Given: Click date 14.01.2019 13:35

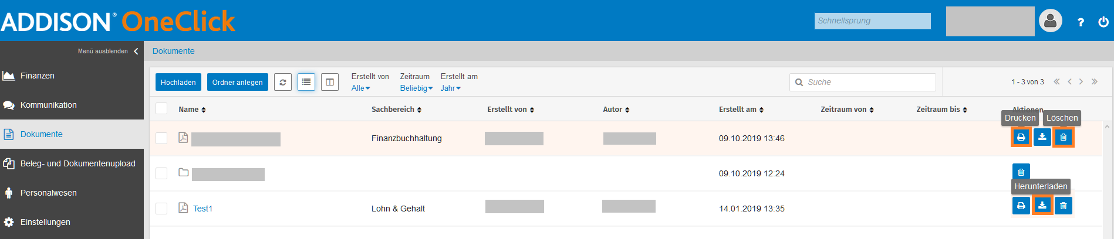Looking at the screenshot, I should (752, 209).
